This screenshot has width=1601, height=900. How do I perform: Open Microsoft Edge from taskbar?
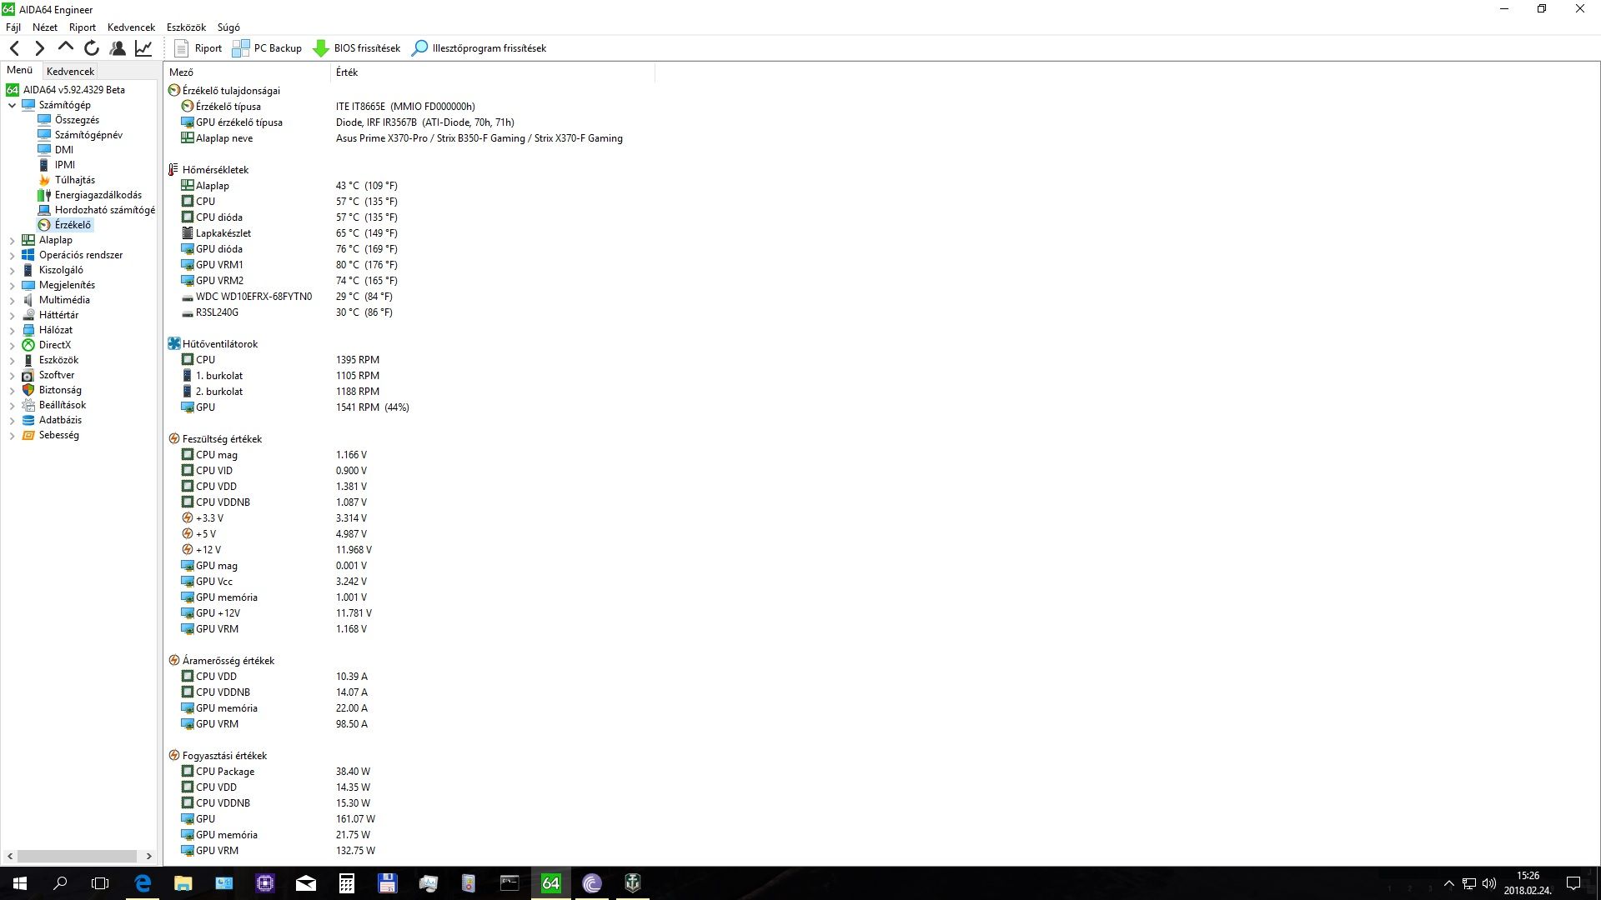pos(143,883)
